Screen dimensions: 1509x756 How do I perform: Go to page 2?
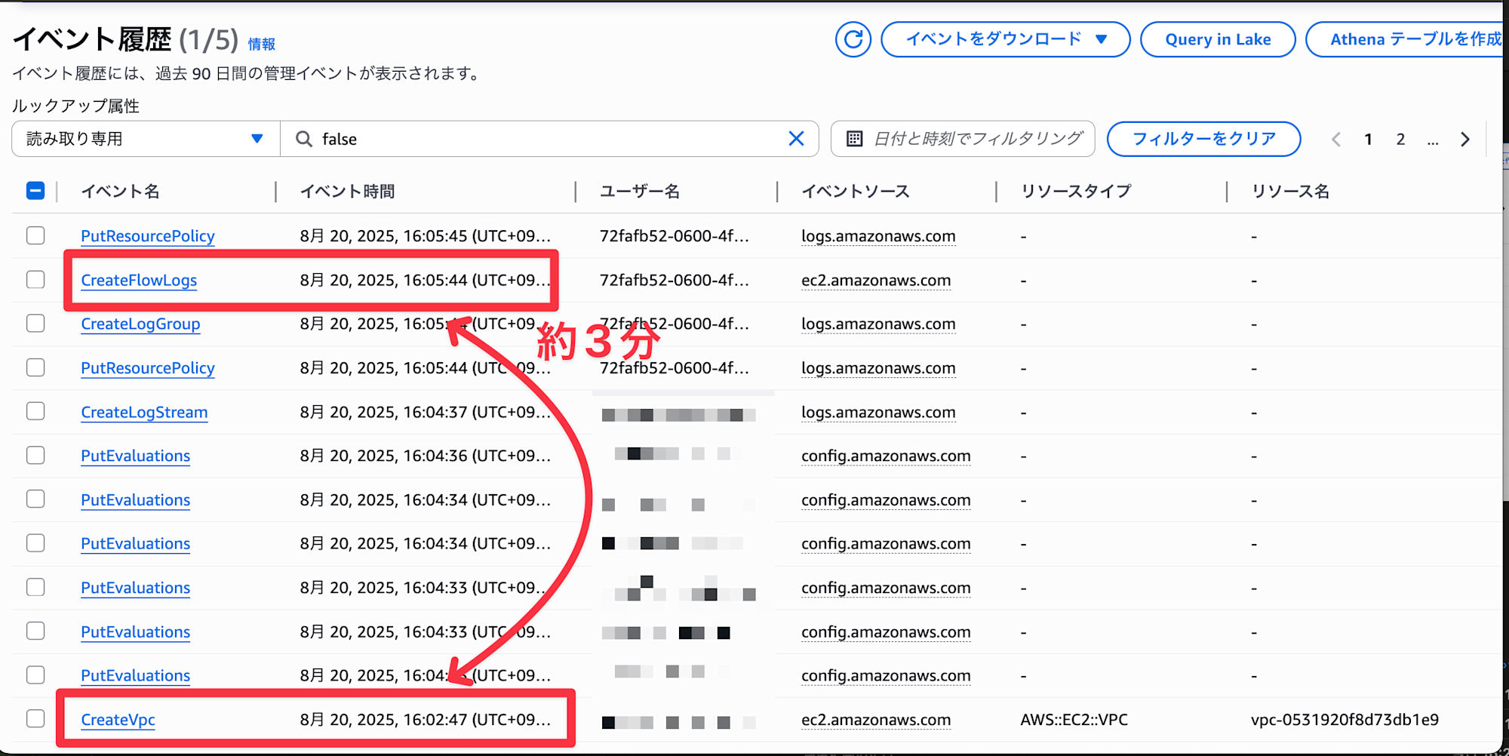(x=1400, y=140)
